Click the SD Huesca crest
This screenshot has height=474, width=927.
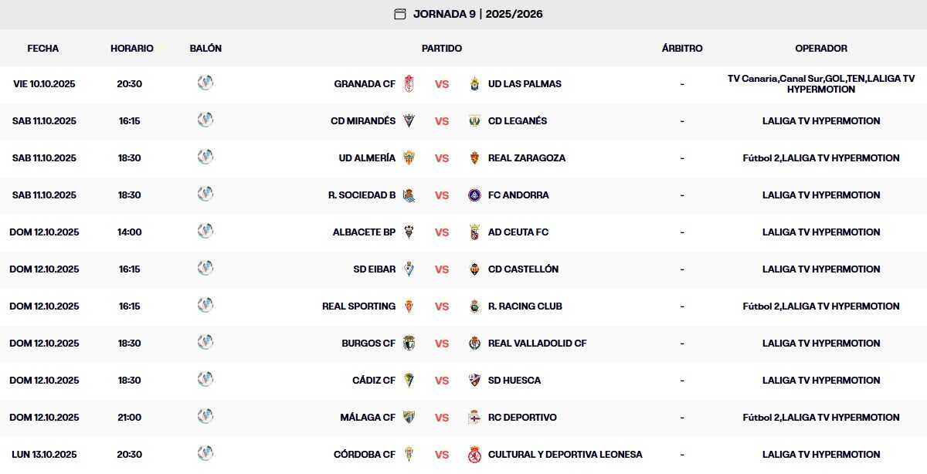[474, 380]
